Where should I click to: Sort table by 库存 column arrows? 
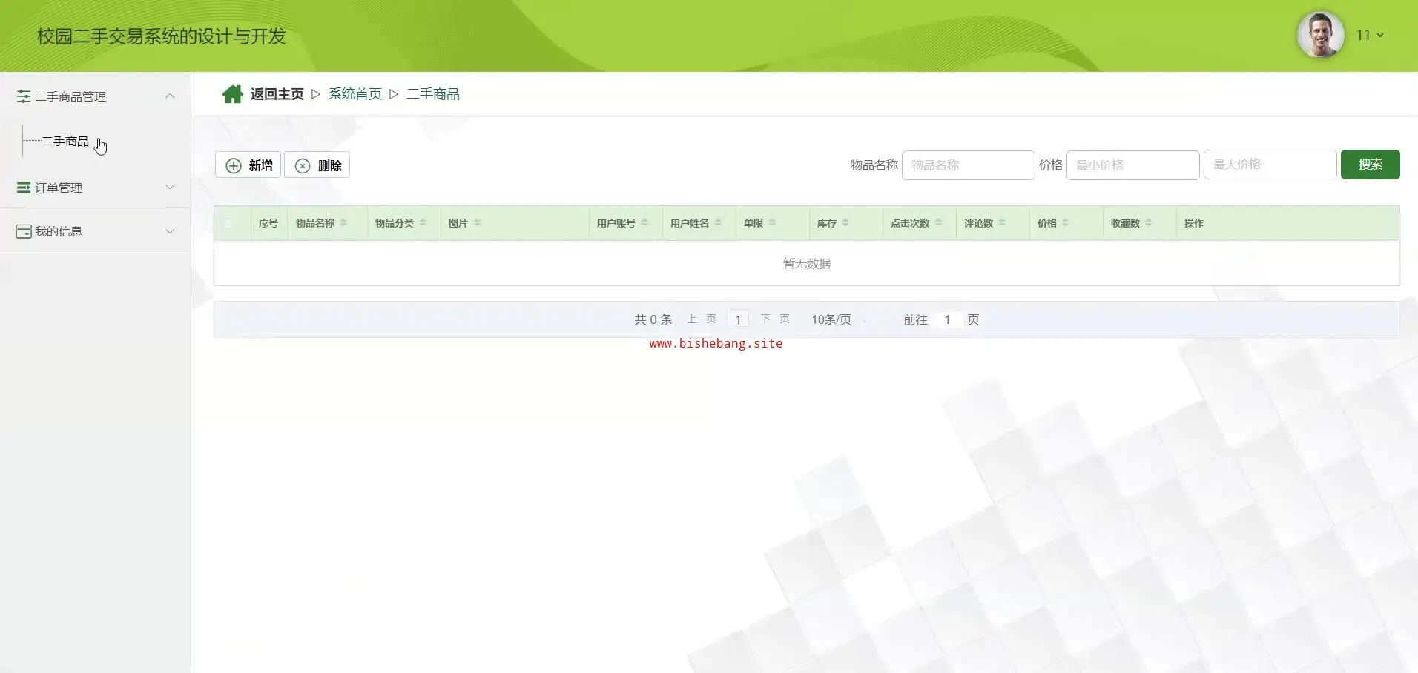[845, 222]
